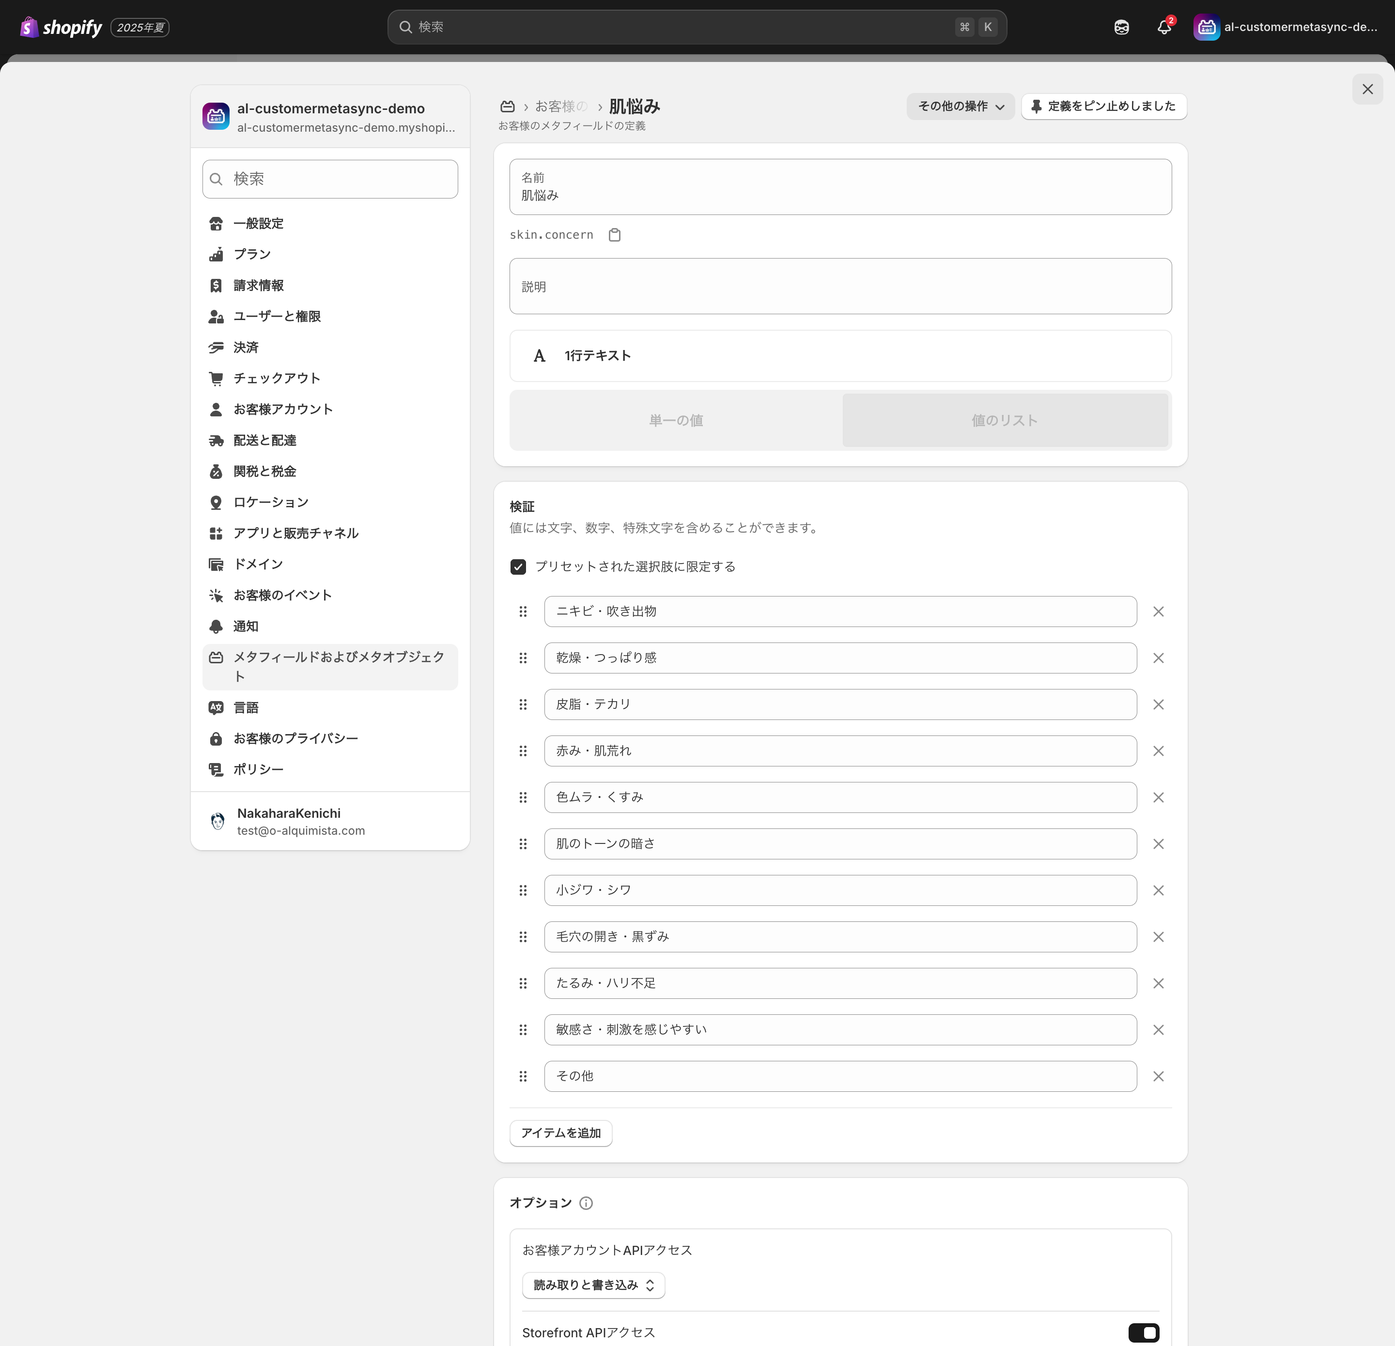Click 定義をピン止めしました button
This screenshot has height=1346, width=1395.
pyautogui.click(x=1104, y=106)
